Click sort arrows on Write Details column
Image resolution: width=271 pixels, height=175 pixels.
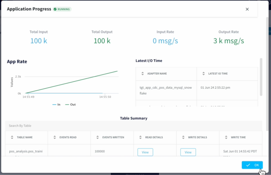(x=183, y=137)
